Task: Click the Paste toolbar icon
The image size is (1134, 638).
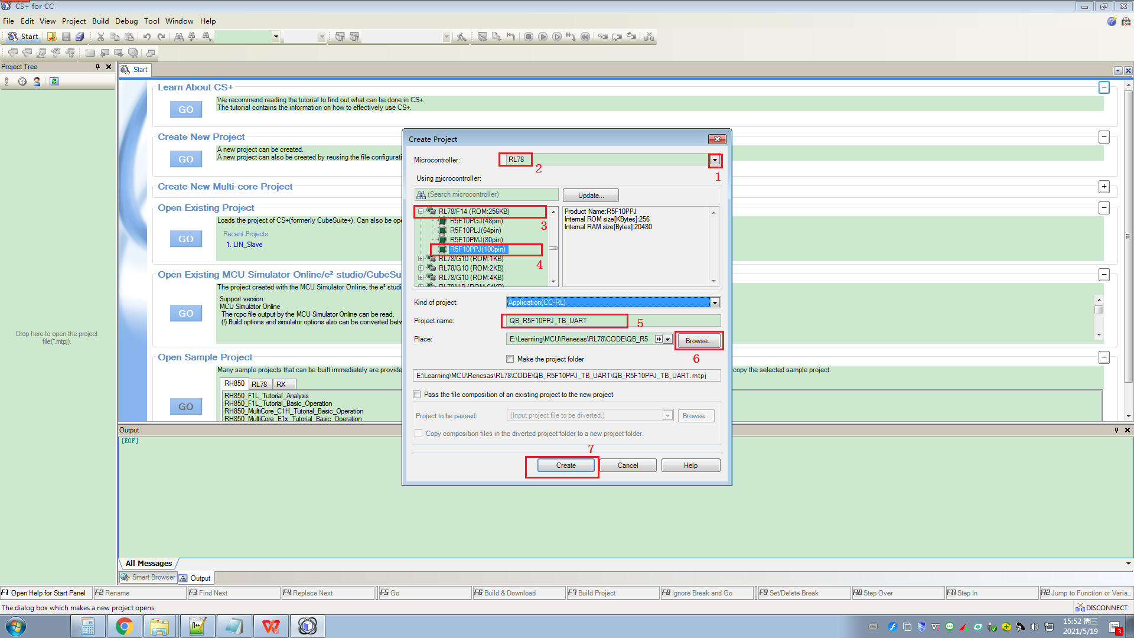Action: tap(129, 37)
